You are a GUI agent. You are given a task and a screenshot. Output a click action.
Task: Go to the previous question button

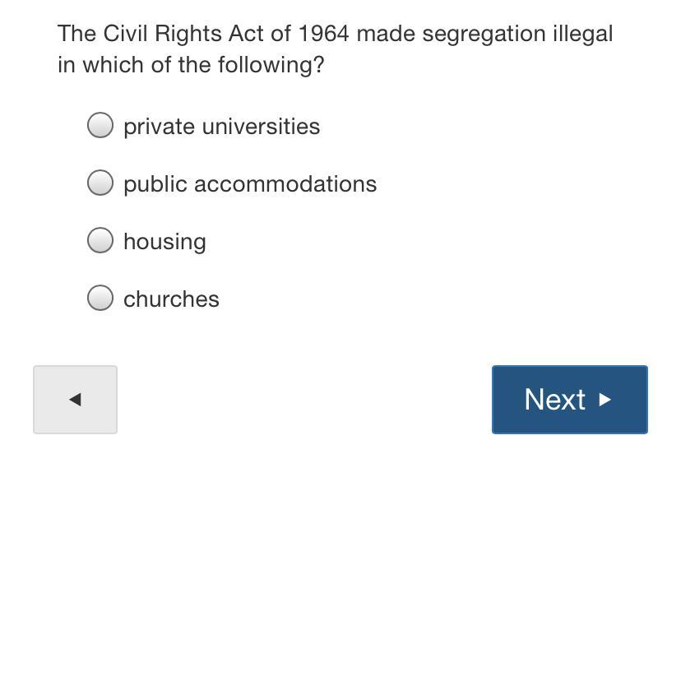[x=75, y=400]
